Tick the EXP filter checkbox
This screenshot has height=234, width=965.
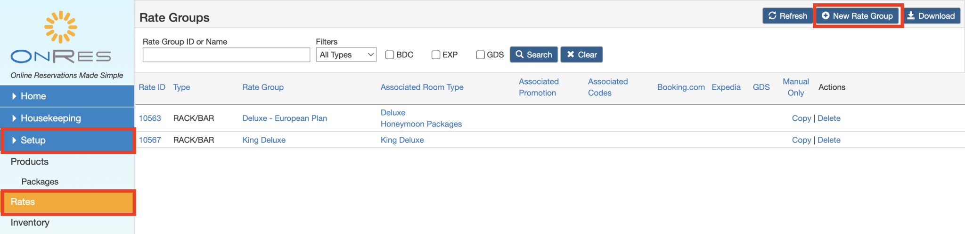436,55
